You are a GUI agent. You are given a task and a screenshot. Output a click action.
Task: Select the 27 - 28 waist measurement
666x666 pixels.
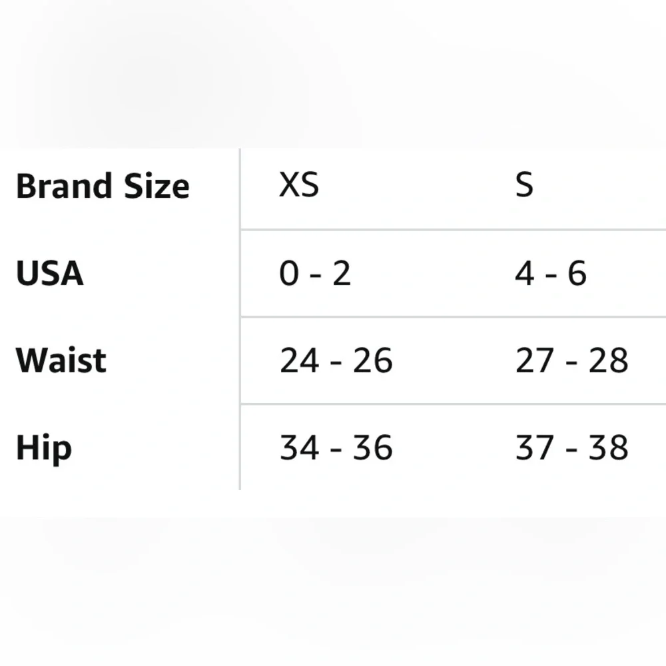[572, 360]
